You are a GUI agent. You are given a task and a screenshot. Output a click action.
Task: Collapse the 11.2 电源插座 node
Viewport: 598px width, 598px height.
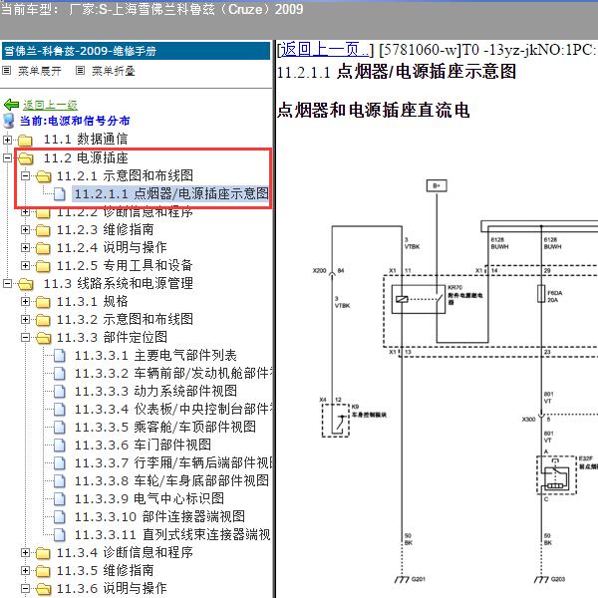[7, 157]
